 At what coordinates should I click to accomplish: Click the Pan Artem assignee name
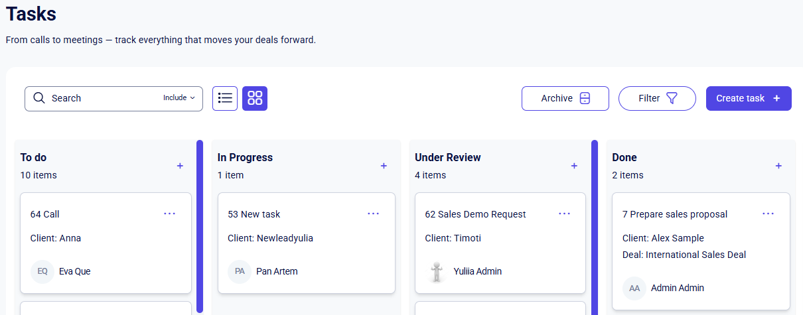tap(277, 271)
